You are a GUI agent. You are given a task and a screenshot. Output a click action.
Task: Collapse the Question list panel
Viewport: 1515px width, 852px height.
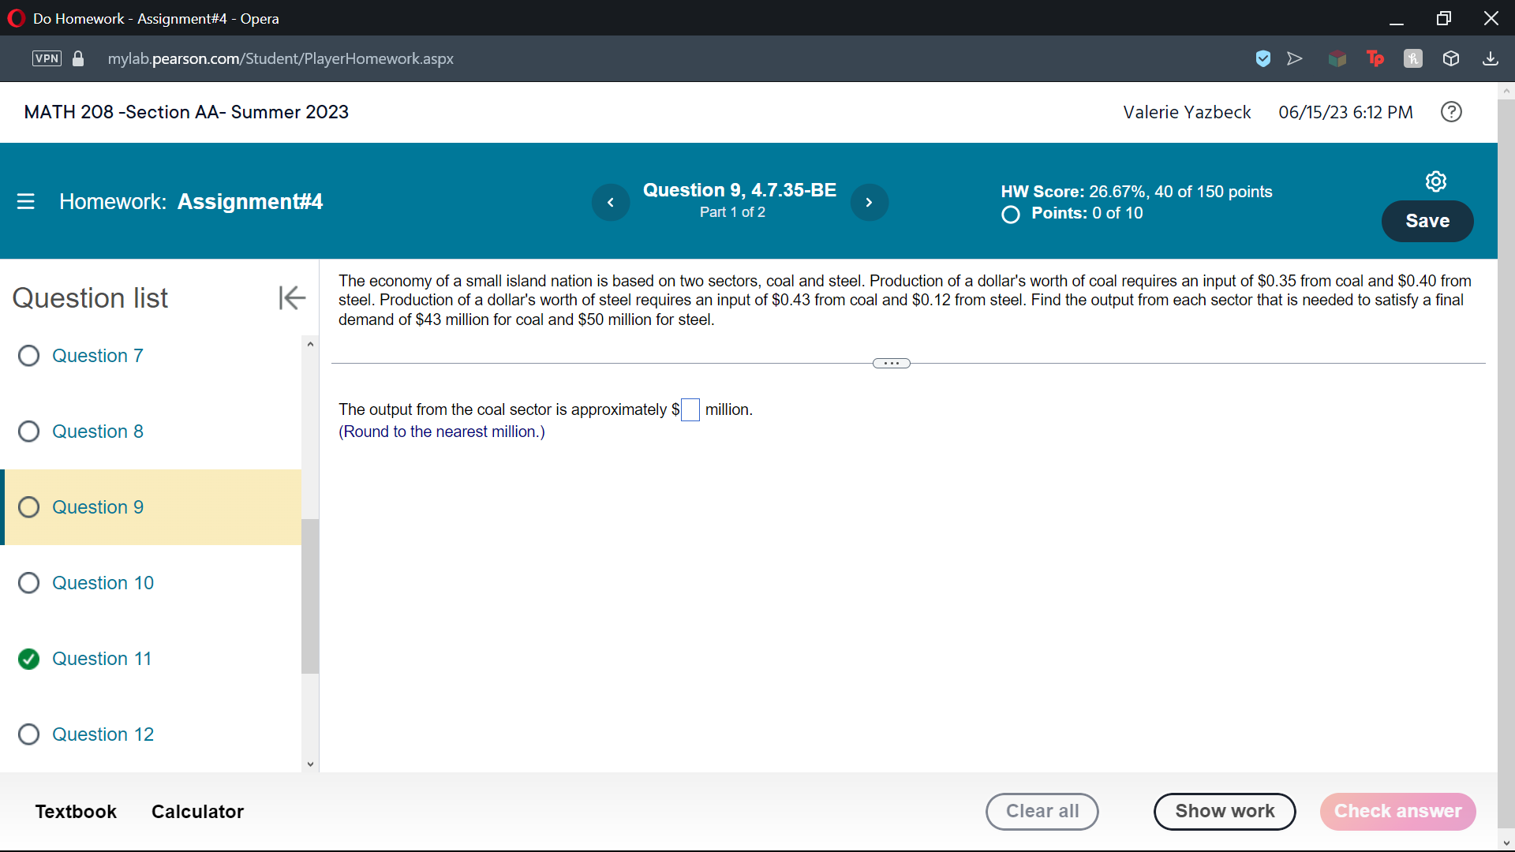tap(291, 297)
